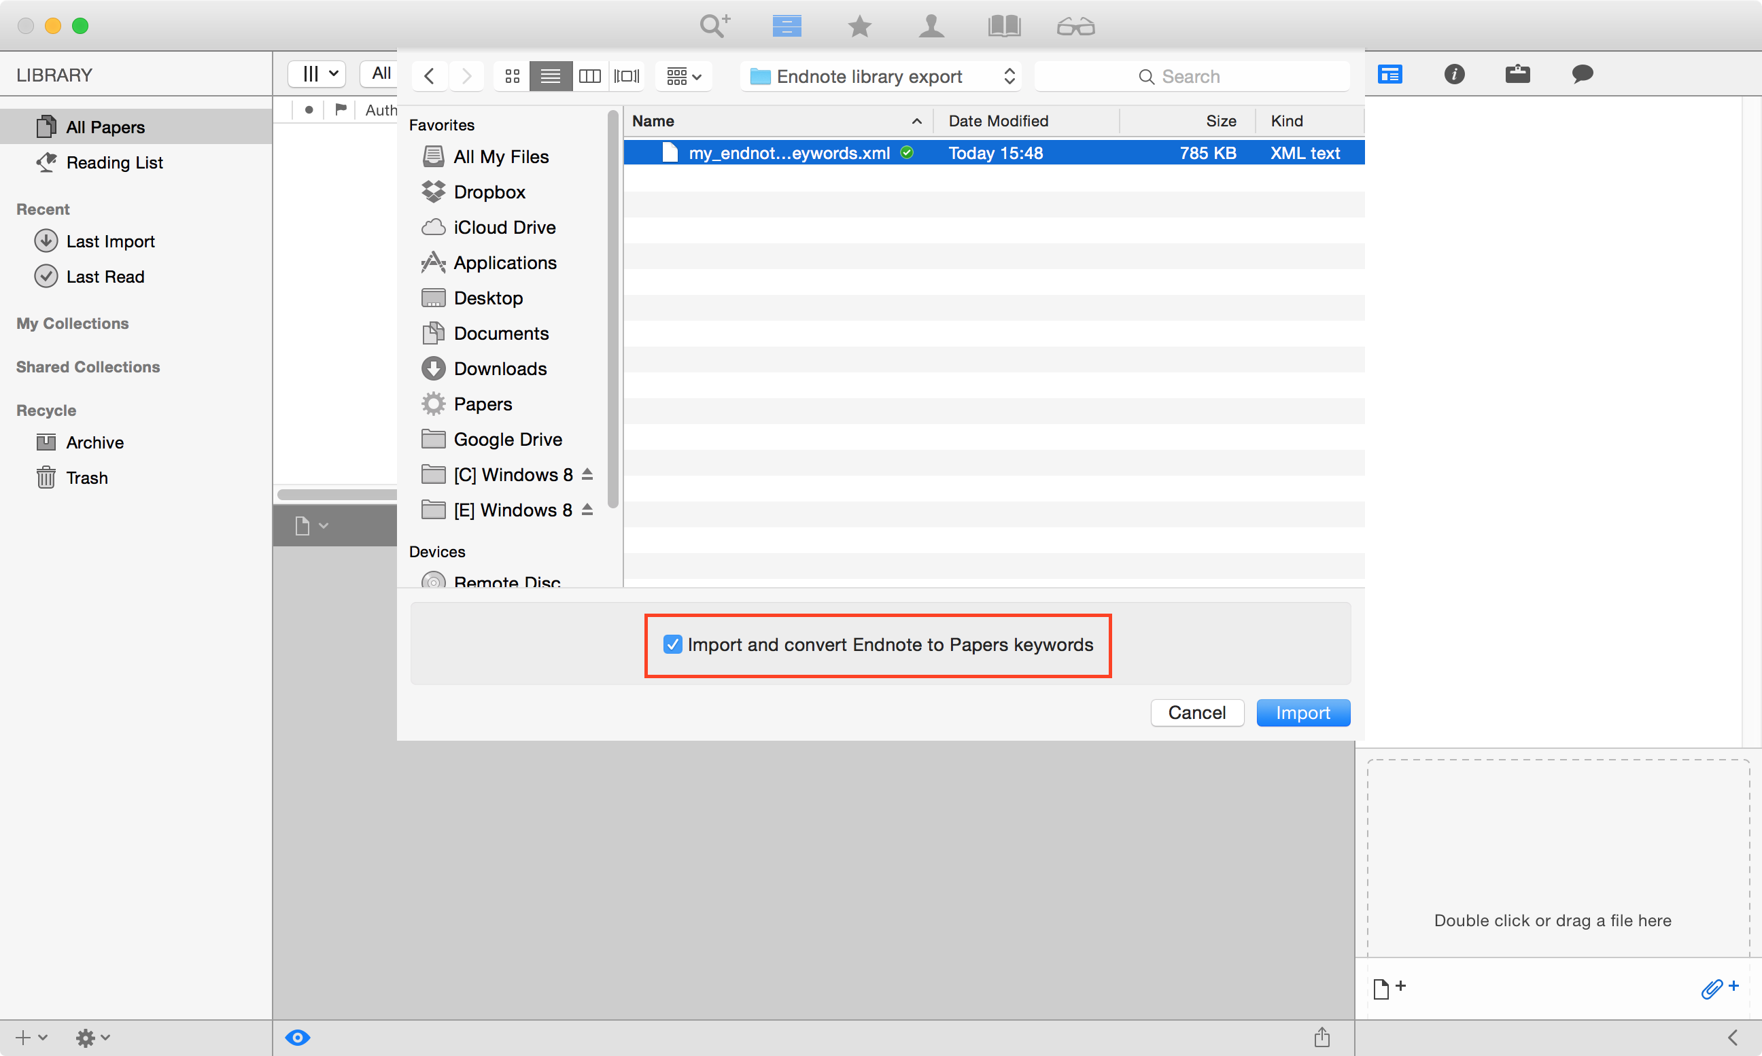The width and height of the screenshot is (1762, 1056).
Task: Click the Cancel button
Action: coord(1197,713)
